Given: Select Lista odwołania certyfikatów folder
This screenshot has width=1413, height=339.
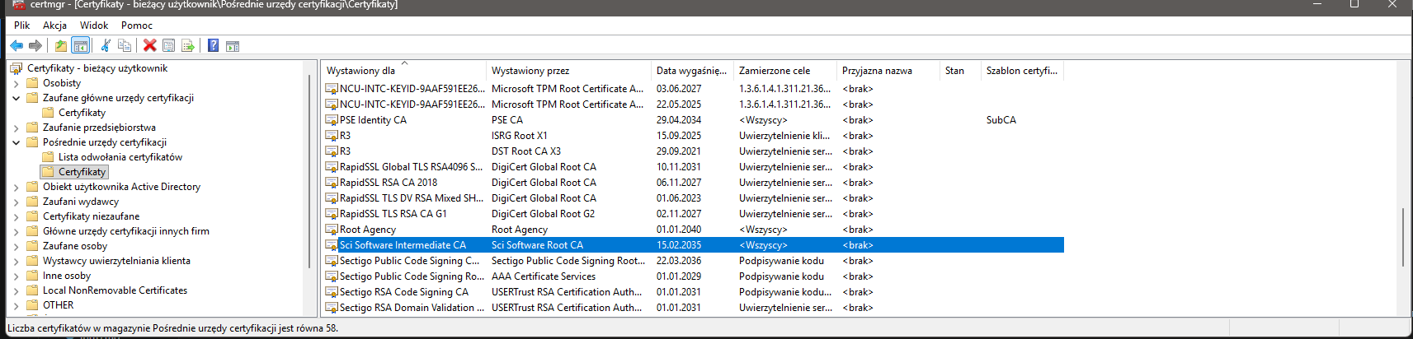Looking at the screenshot, I should 120,157.
